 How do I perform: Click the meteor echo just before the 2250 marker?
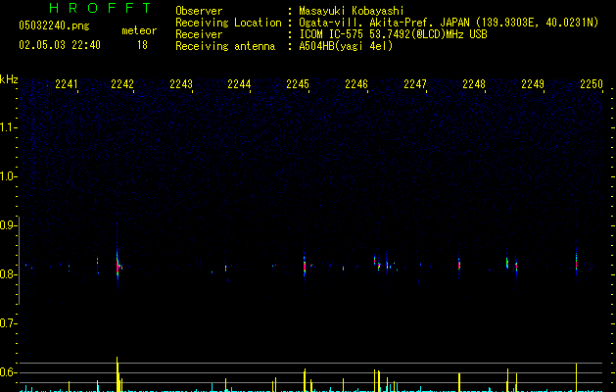[x=576, y=263]
